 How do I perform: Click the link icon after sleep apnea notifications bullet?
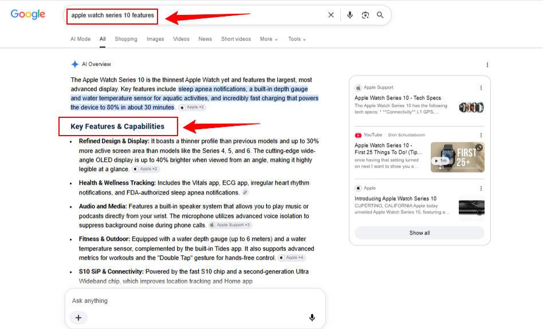[x=245, y=193]
